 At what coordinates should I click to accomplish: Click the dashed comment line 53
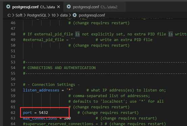(105, 62)
